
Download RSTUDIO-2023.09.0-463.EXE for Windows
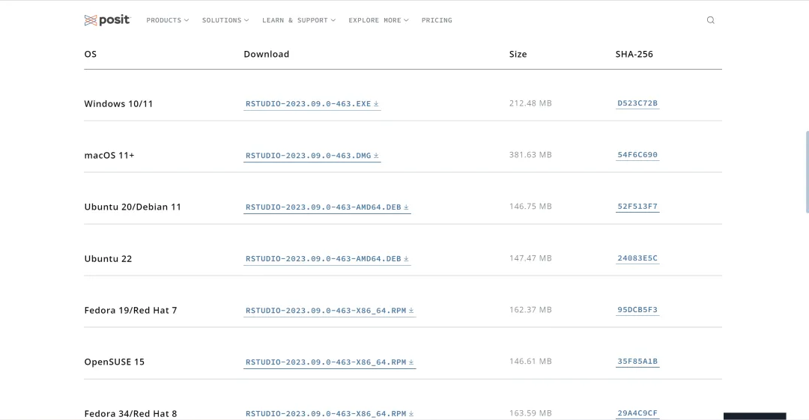click(x=312, y=104)
